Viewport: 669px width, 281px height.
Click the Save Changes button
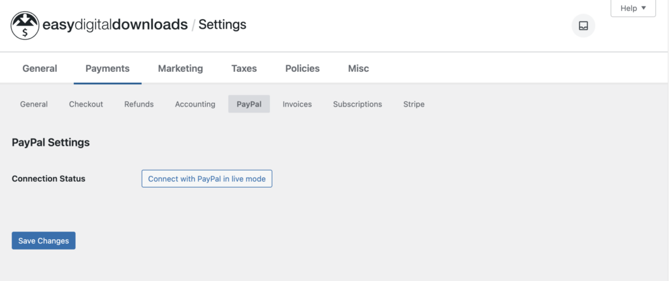coord(44,241)
